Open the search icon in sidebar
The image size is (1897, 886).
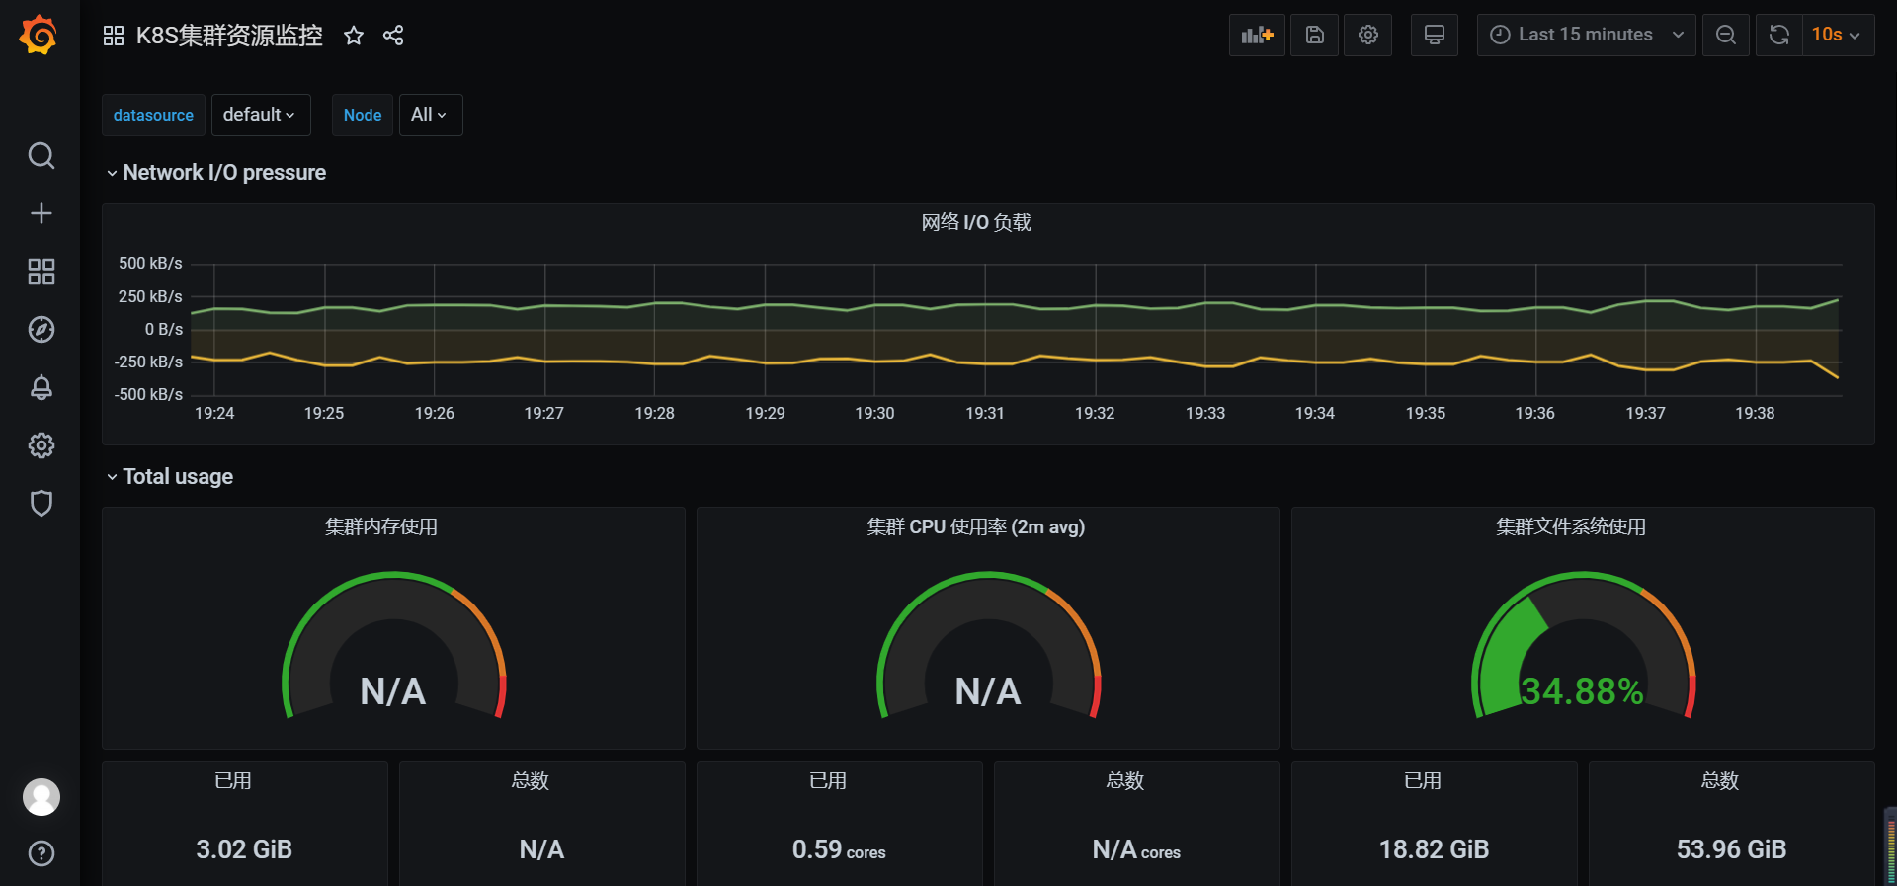41,156
